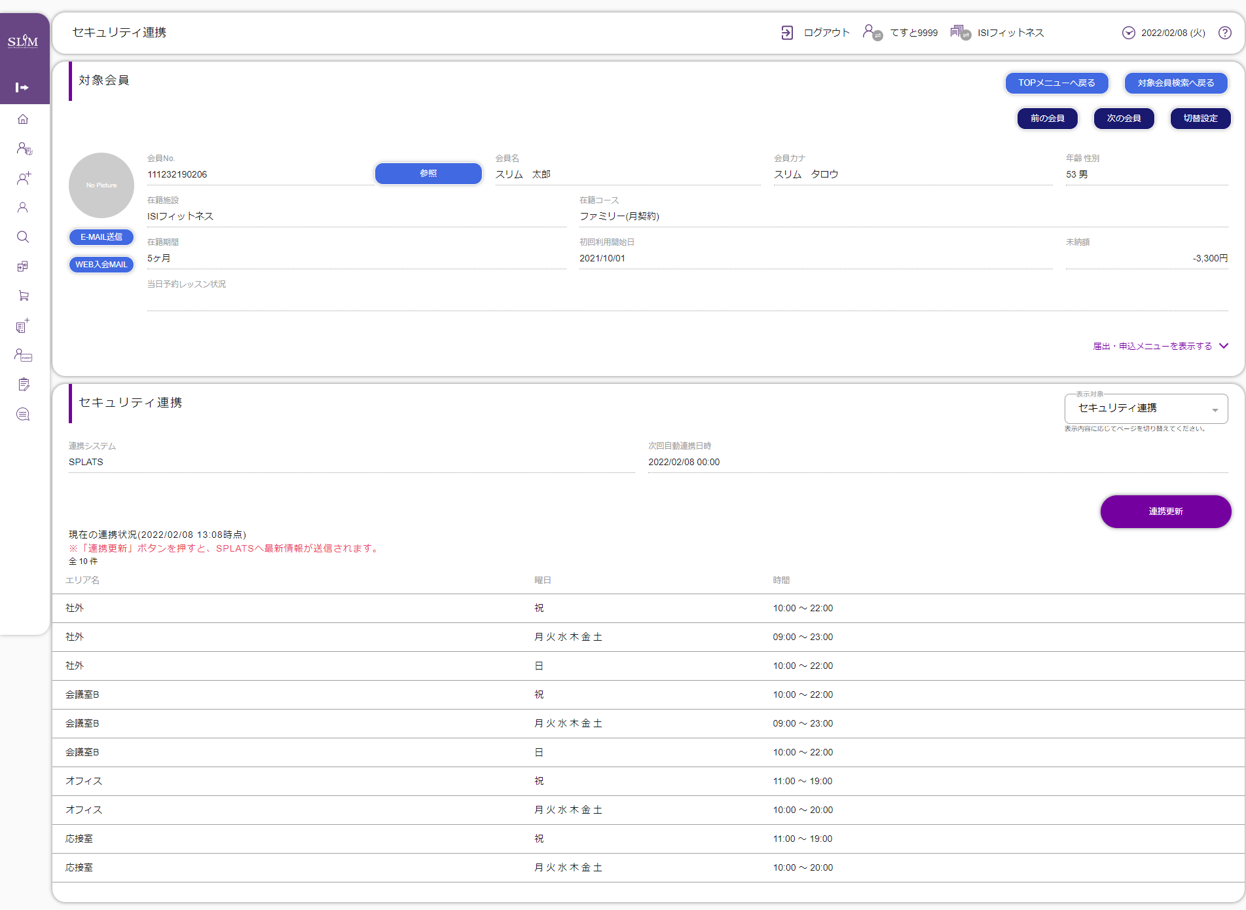
Task: Open the 表示対象 dropdown showing セキュリティ連携
Action: pos(1146,409)
